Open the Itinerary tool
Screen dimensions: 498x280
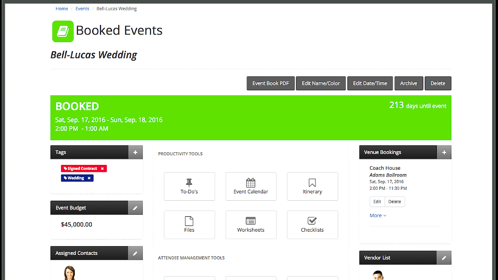[312, 187]
